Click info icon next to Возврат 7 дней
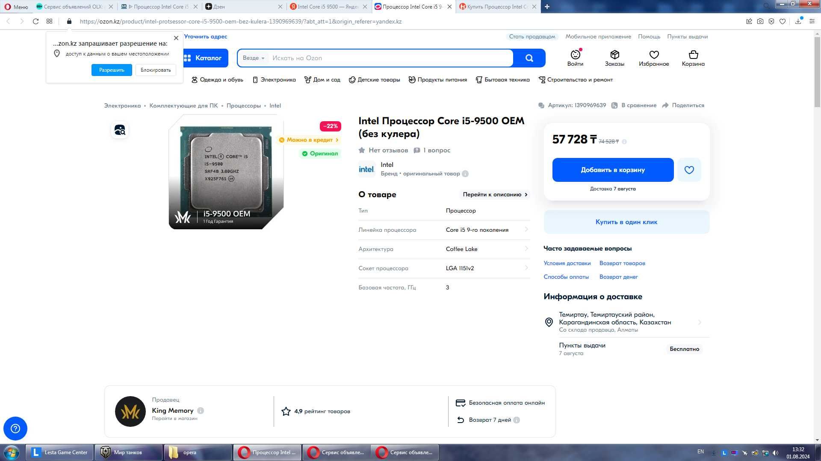 click(517, 420)
